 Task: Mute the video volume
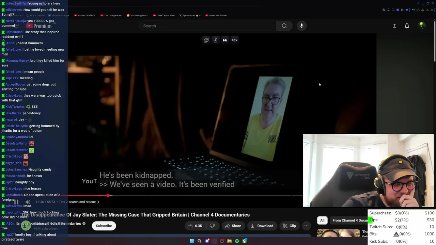(x=28, y=202)
